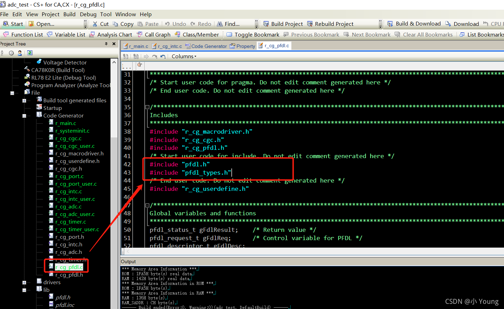Image resolution: width=504 pixels, height=309 pixels.
Task: Click the Copy icon in toolbar
Action: point(115,24)
